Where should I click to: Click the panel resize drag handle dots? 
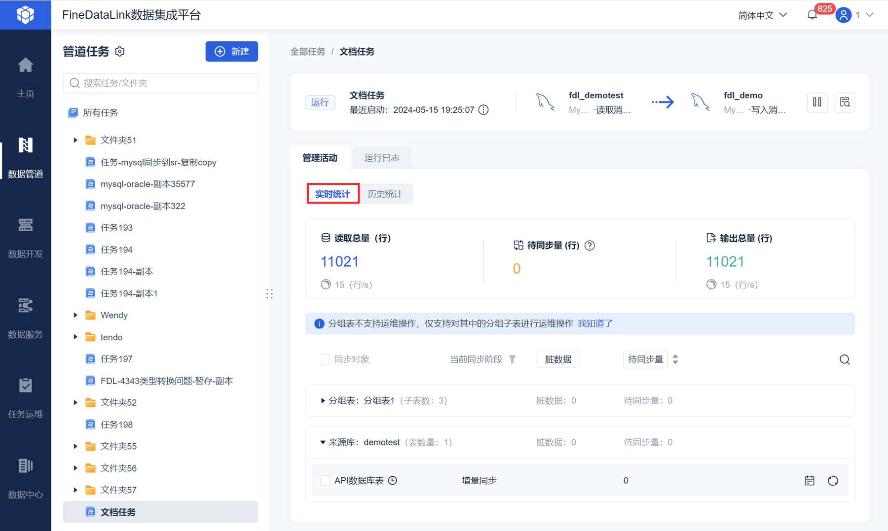tap(269, 294)
